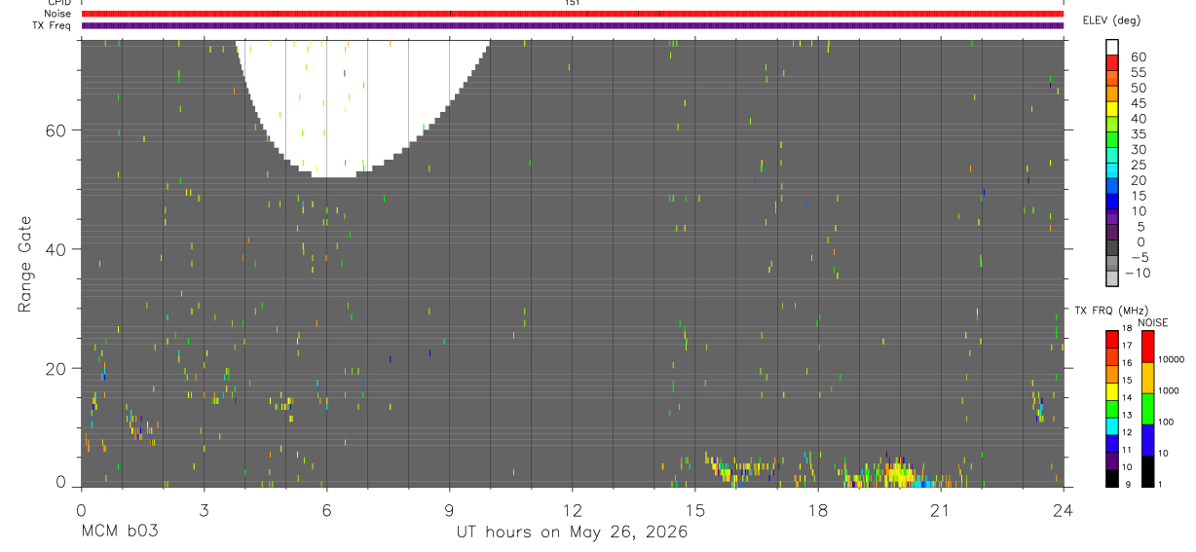Pick the green 100–1000 NOISE colorbar segment

1147,409
